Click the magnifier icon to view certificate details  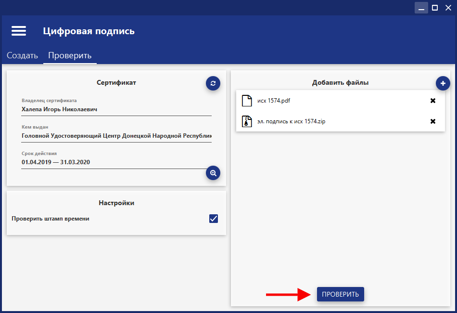[x=213, y=173]
